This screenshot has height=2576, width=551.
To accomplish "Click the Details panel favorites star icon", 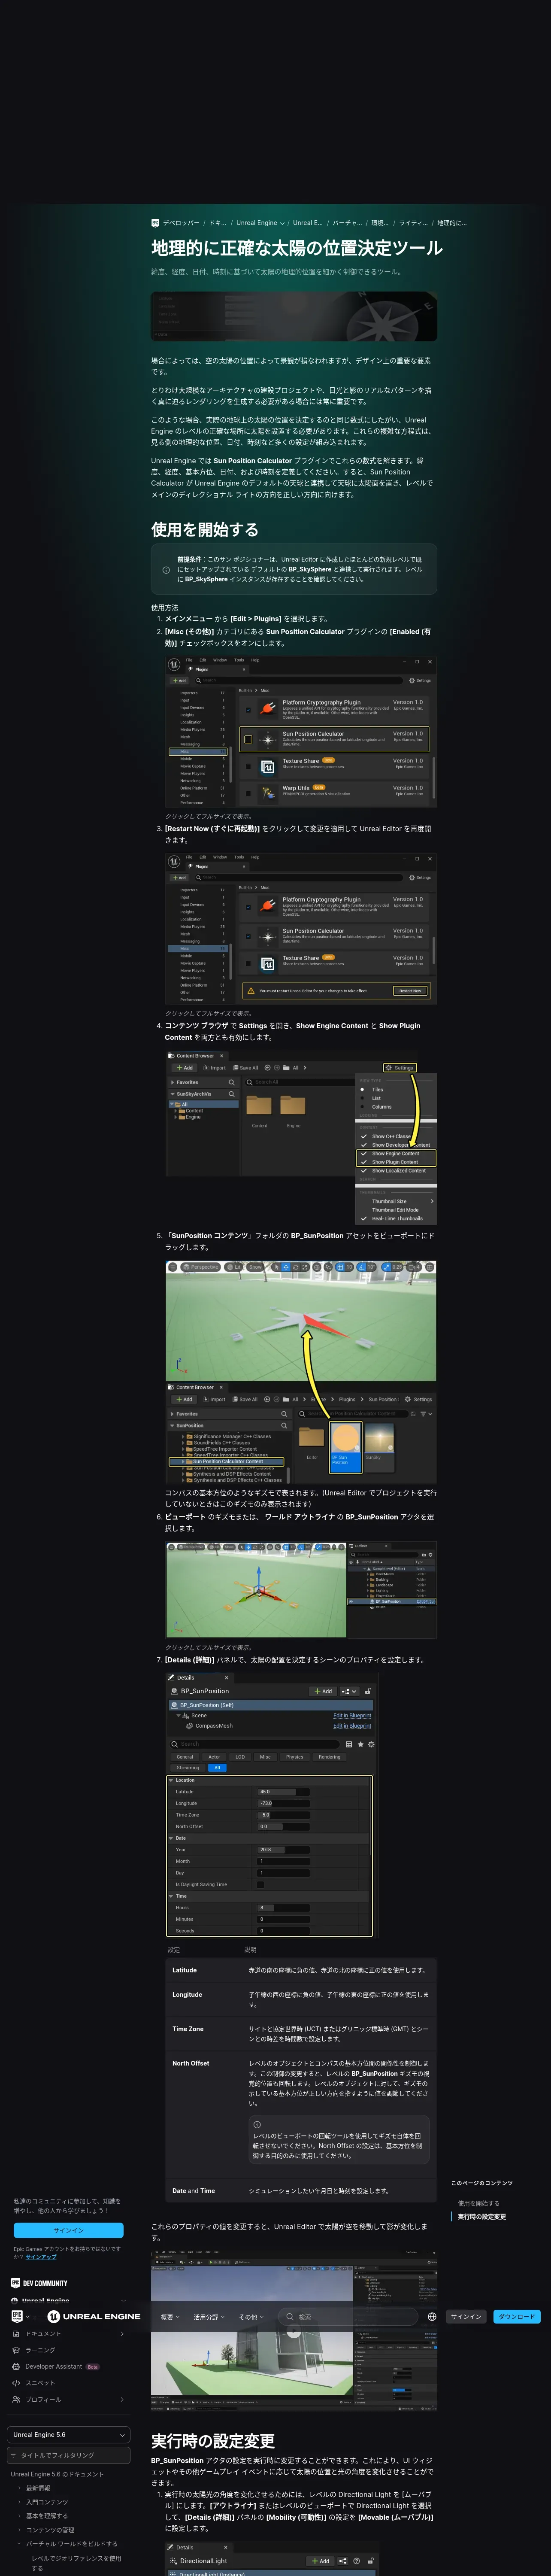I will click(x=361, y=1744).
